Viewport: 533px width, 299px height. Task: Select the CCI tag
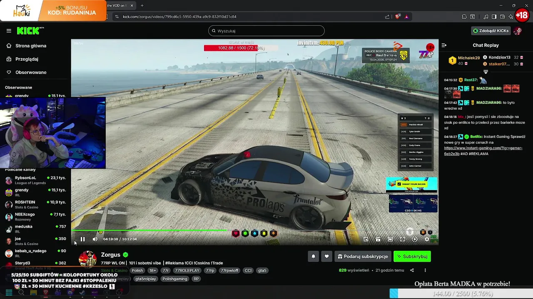click(248, 270)
